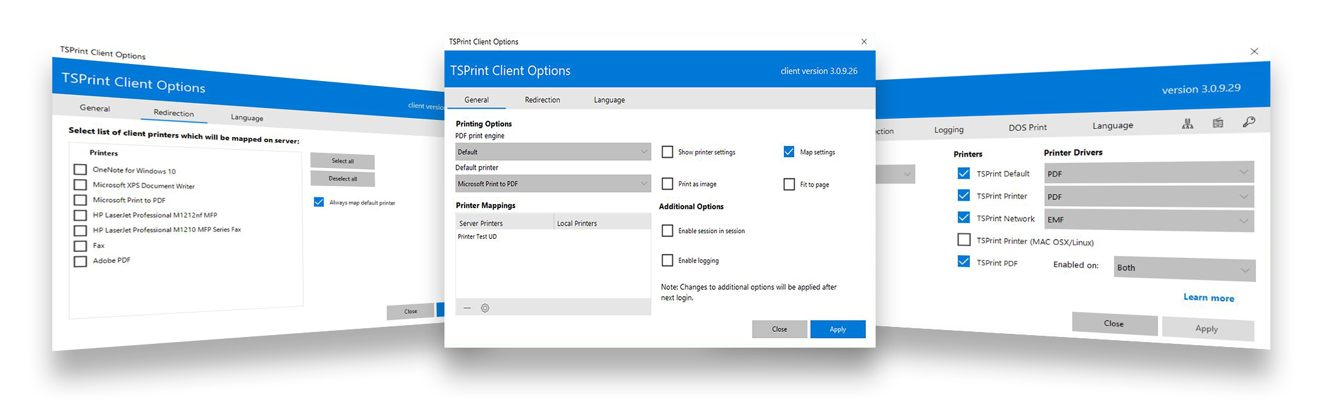This screenshot has height=403, width=1322.
Task: Select the Printer Test UD row
Action: coord(553,236)
